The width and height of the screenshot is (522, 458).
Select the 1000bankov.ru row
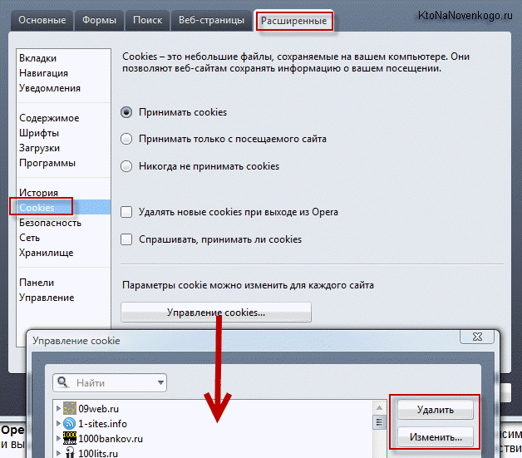click(214, 438)
